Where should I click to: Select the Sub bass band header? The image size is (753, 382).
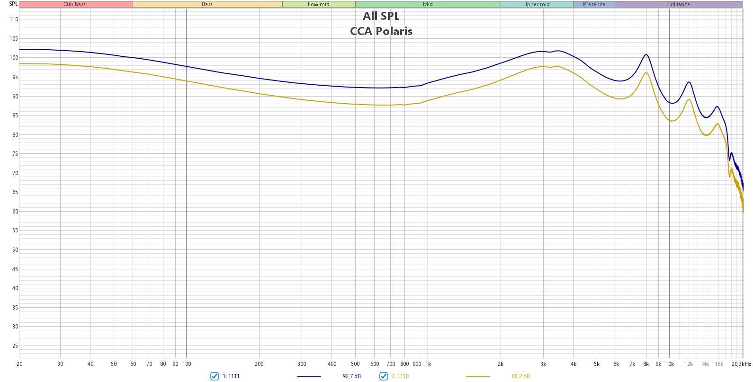(x=76, y=4)
